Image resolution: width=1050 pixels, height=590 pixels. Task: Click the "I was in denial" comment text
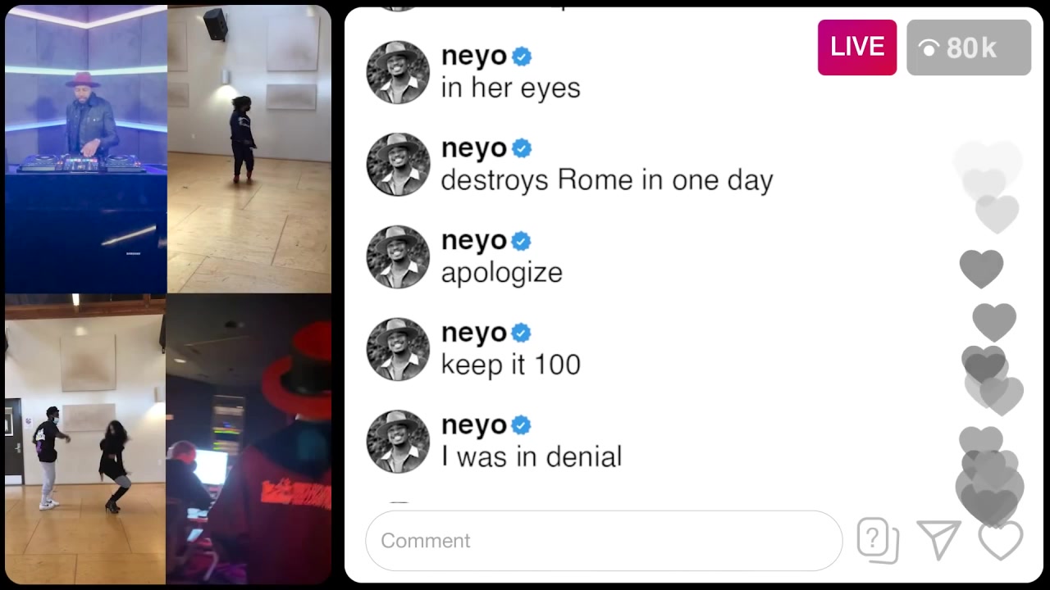tap(532, 456)
